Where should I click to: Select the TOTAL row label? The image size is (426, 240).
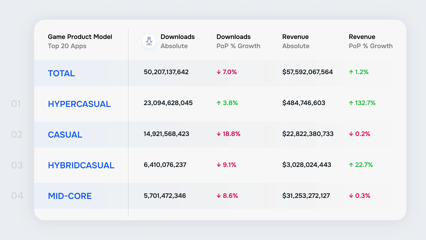coord(62,73)
